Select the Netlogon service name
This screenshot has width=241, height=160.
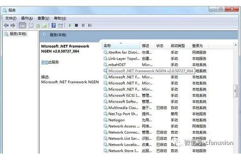[116, 120]
